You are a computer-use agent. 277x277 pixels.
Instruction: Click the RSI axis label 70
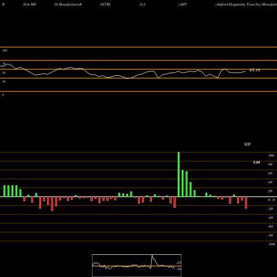click(4, 64)
